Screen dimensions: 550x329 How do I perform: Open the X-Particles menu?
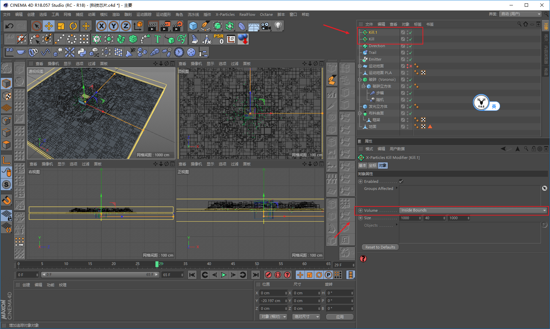[x=225, y=14]
